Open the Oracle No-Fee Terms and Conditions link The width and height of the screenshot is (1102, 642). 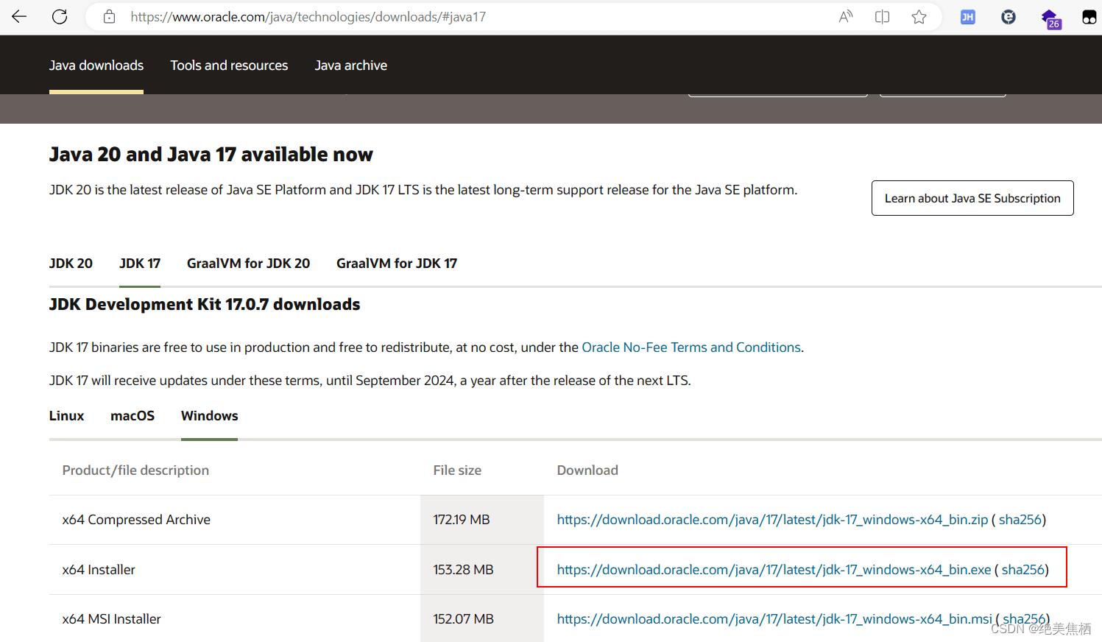click(x=691, y=347)
